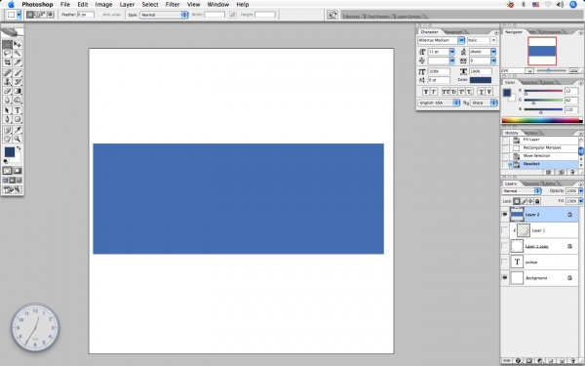
Task: Switch to the Histogram tab
Action: 551,32
